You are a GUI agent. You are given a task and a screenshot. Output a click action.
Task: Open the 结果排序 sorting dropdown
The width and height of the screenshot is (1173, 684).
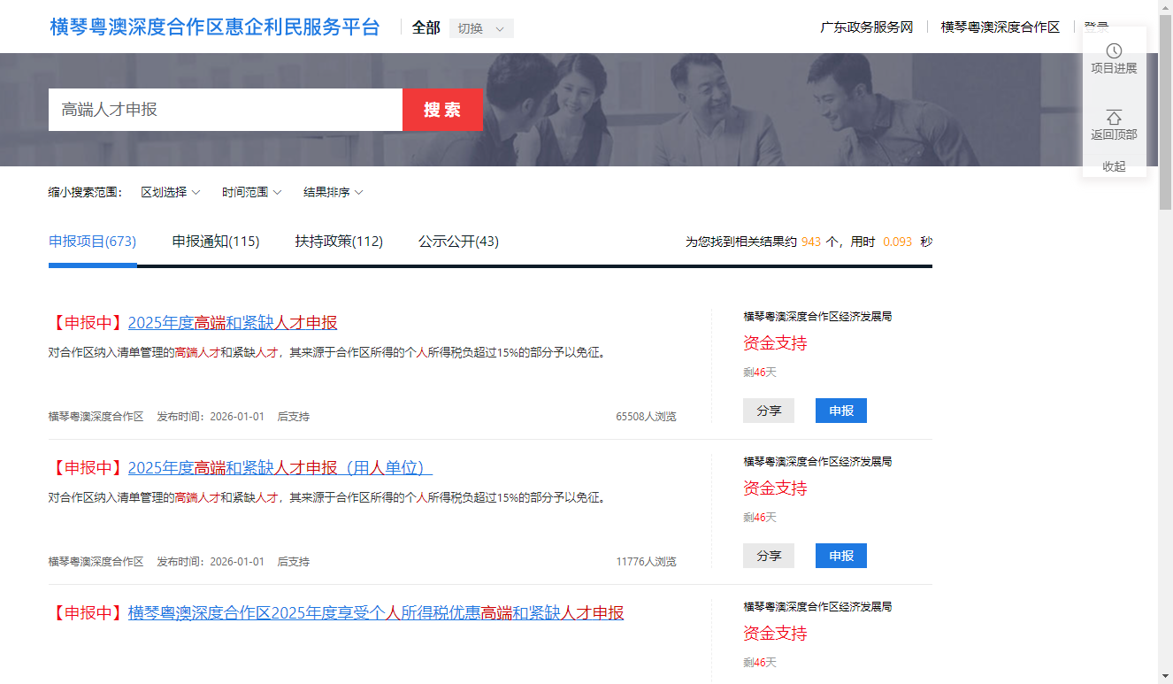coord(333,192)
